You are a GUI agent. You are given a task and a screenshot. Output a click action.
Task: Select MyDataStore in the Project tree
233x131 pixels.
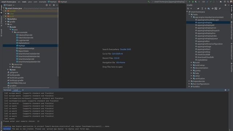pyautogui.click(x=24, y=43)
